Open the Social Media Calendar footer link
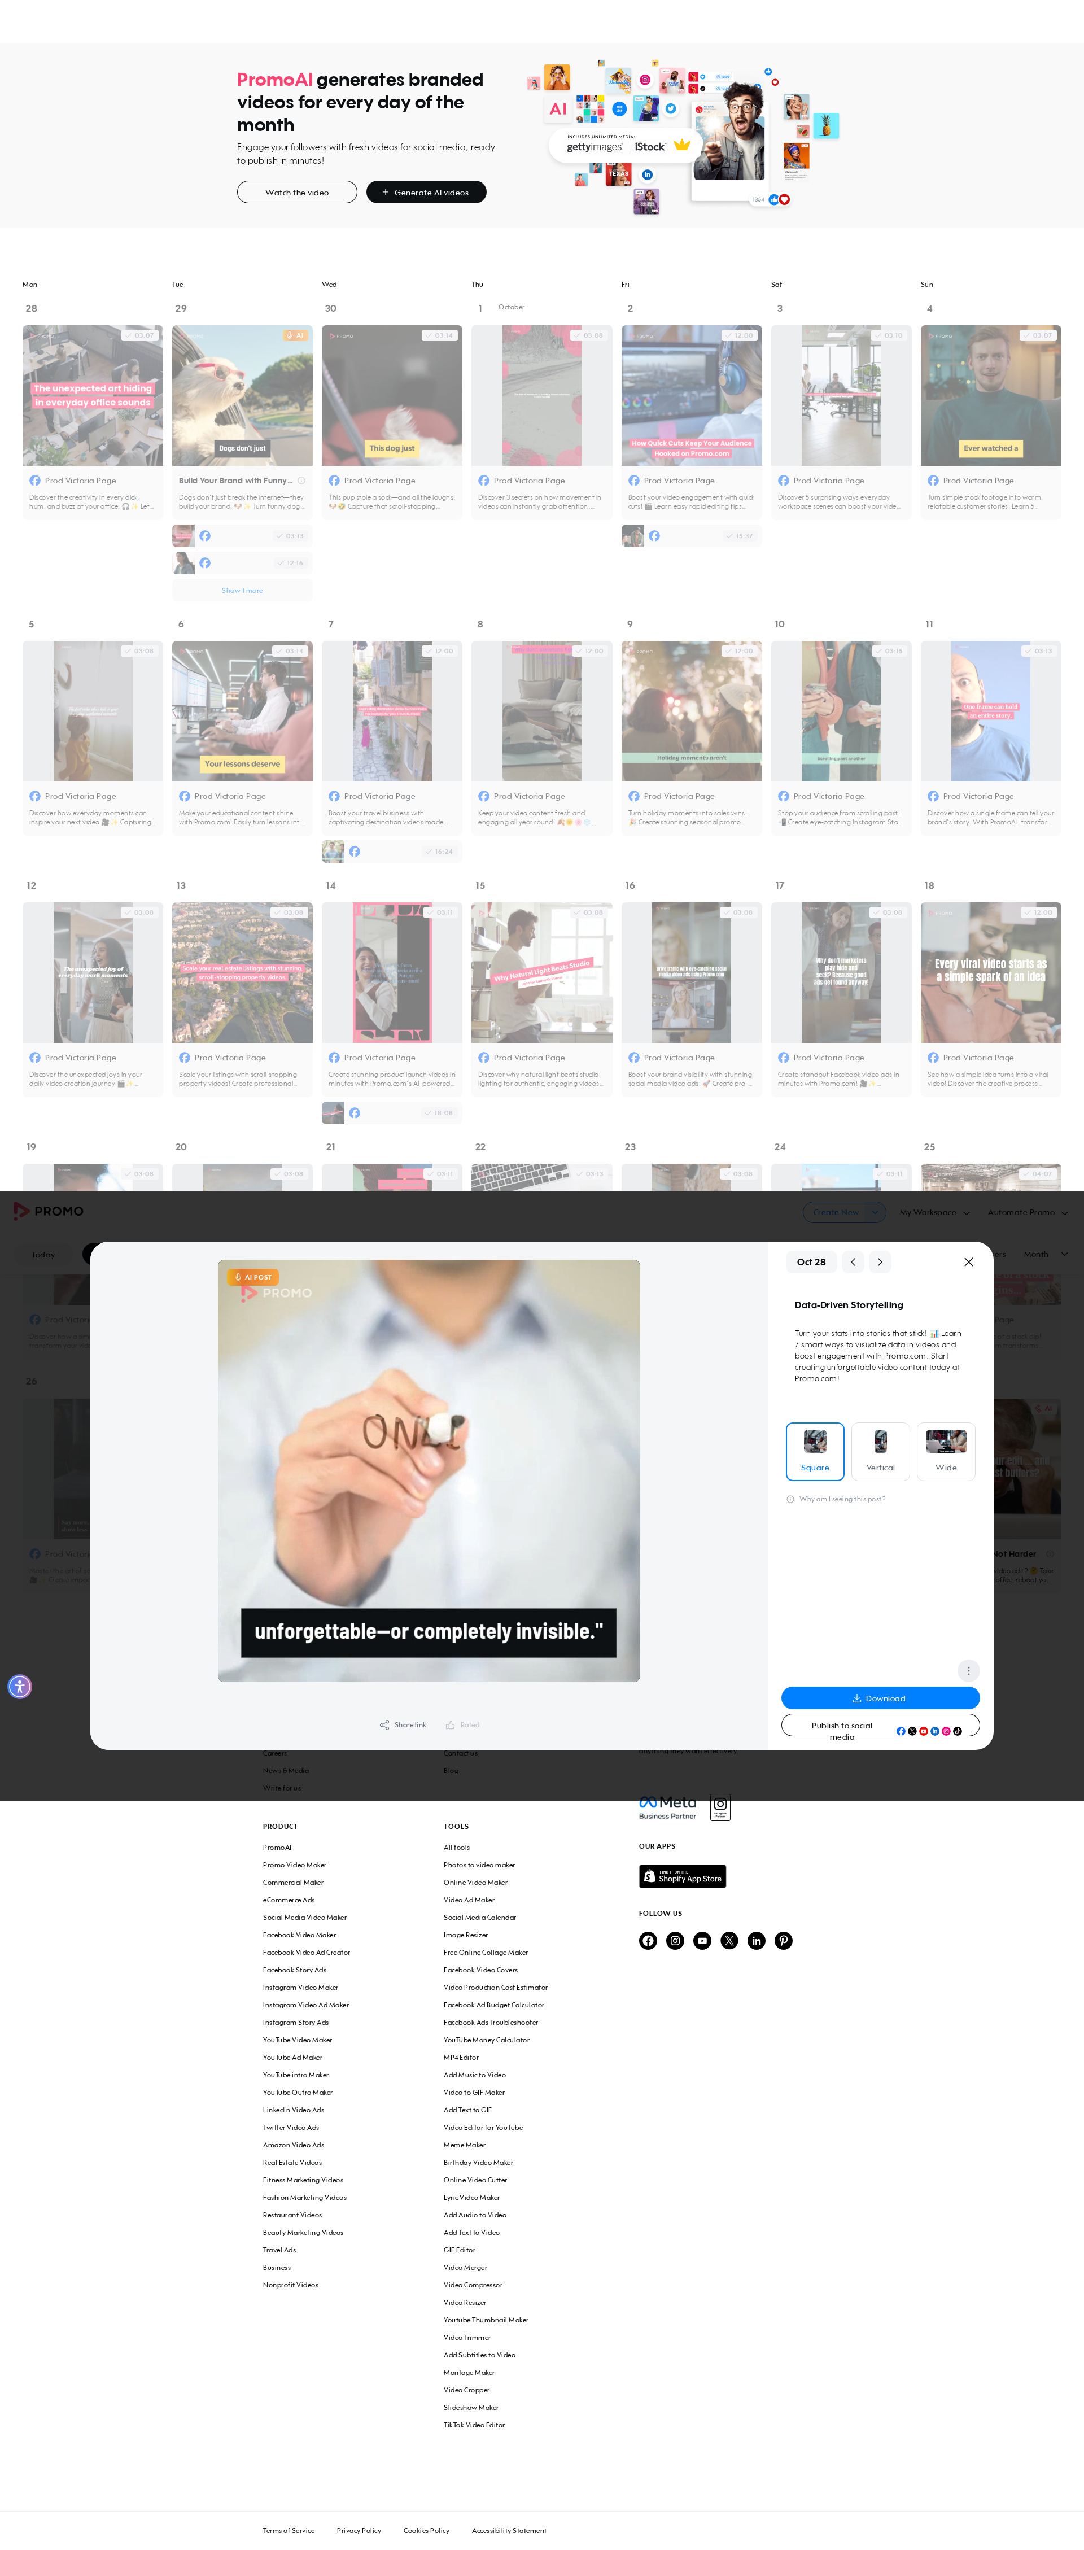Viewport: 1084px width, 2550px height. pyautogui.click(x=479, y=1918)
